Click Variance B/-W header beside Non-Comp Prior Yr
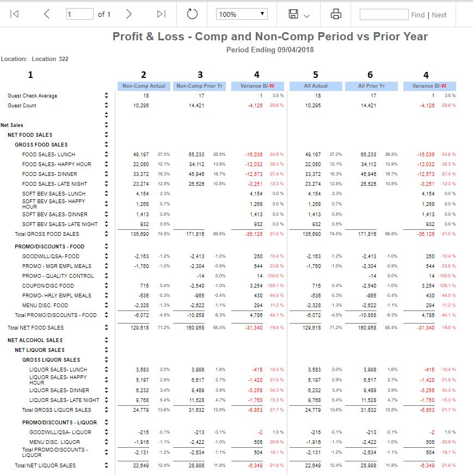This screenshot has width=473, height=475. [257, 86]
